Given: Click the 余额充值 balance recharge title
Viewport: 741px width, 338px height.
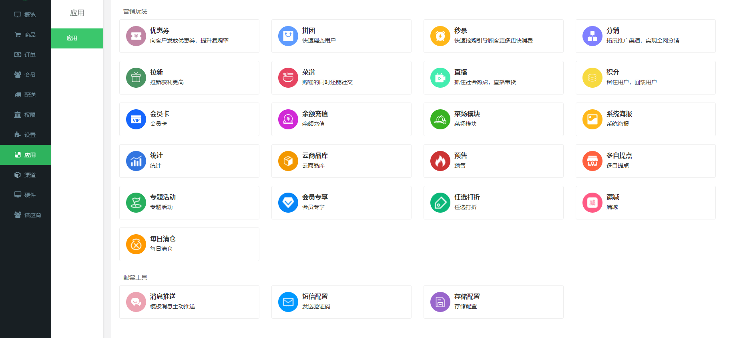Looking at the screenshot, I should (315, 114).
